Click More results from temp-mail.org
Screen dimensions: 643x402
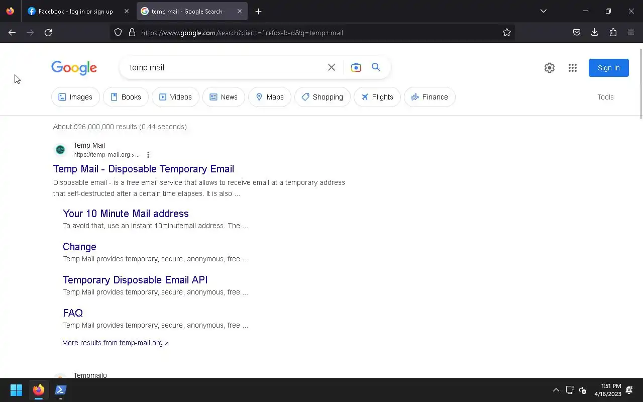pyautogui.click(x=116, y=343)
